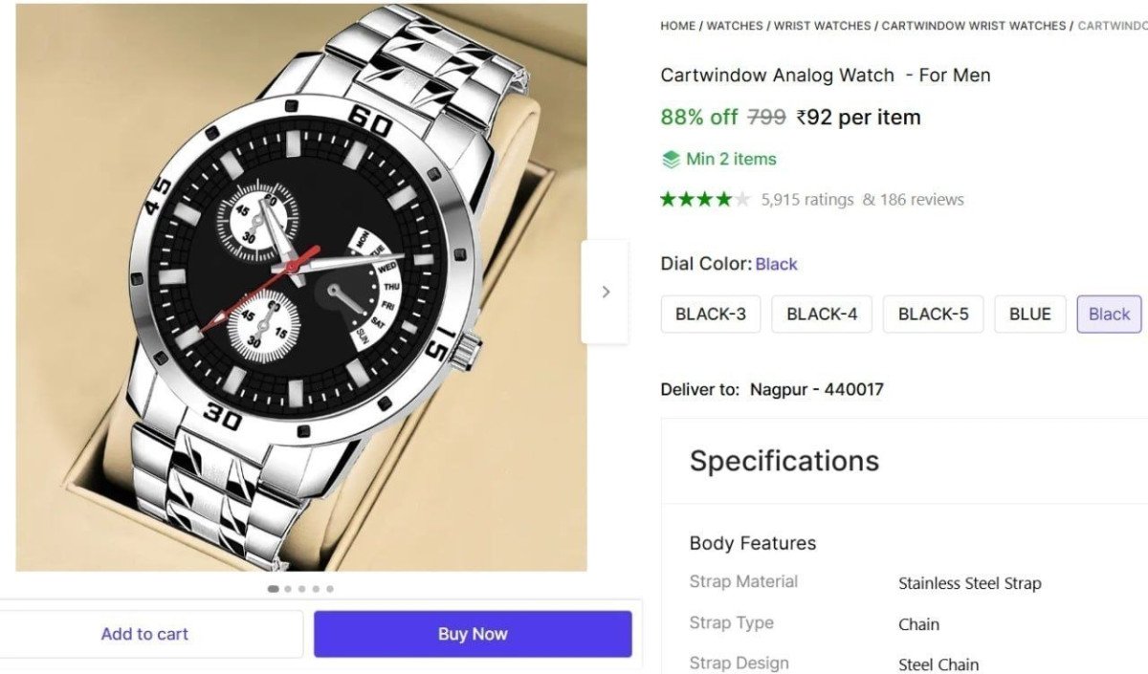1148x674 pixels.
Task: Click the third carousel dot indicator
Action: 301,589
